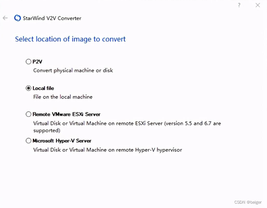Click 'Convert physical machine or disk' description

(x=73, y=70)
